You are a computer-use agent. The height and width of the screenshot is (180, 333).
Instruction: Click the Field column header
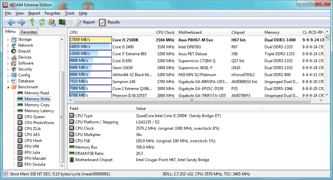tap(101, 109)
